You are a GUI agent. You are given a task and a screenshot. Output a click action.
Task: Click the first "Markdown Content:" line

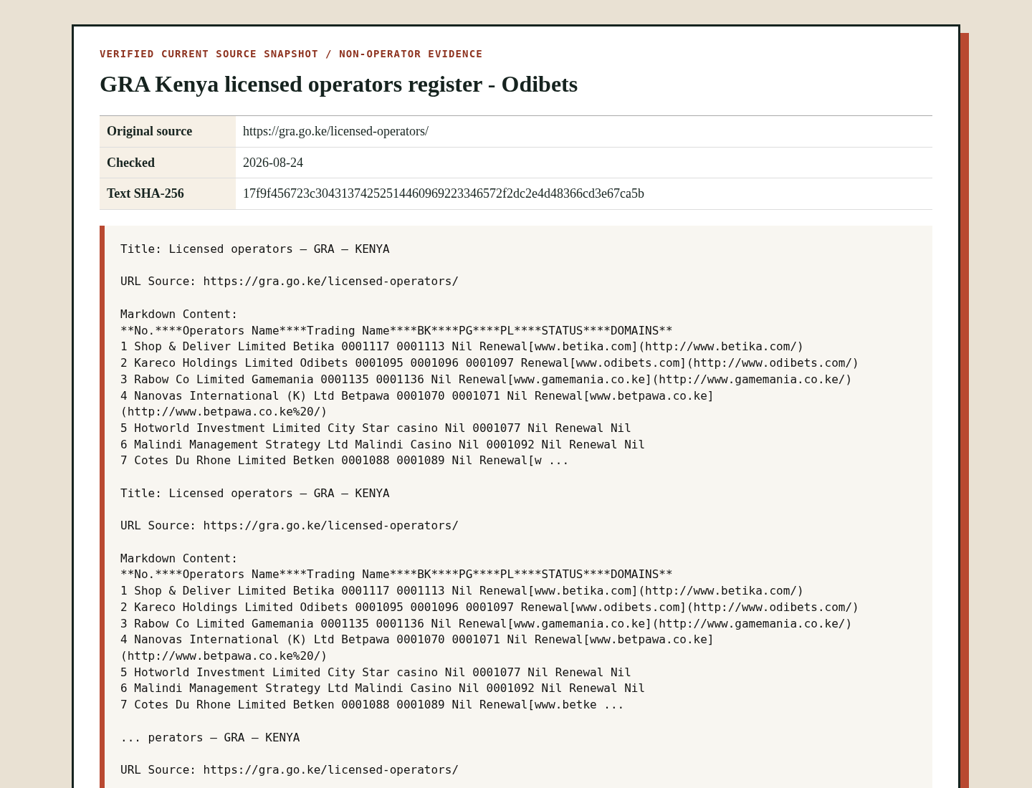[179, 314]
